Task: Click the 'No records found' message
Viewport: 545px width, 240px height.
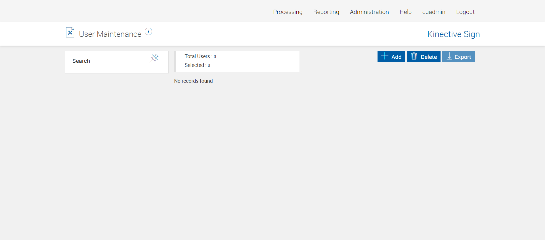Action: coord(193,81)
